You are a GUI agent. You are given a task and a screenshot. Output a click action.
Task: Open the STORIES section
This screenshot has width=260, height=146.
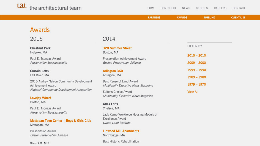click(202, 8)
